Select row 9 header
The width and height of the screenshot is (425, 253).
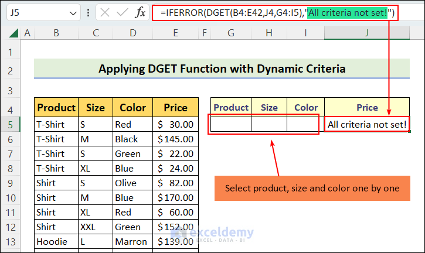(11, 183)
